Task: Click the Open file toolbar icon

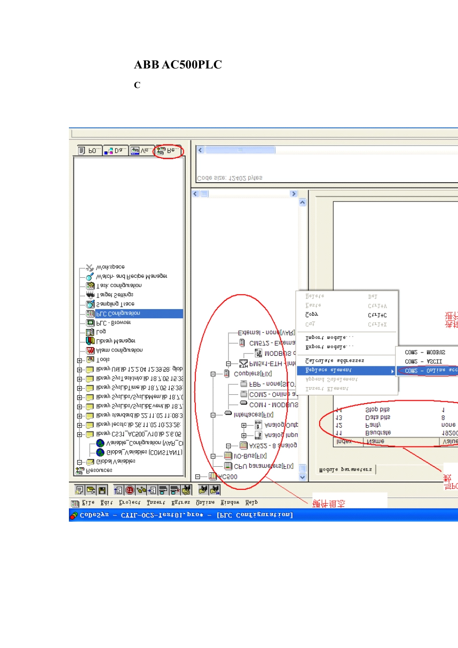Action: (91, 490)
